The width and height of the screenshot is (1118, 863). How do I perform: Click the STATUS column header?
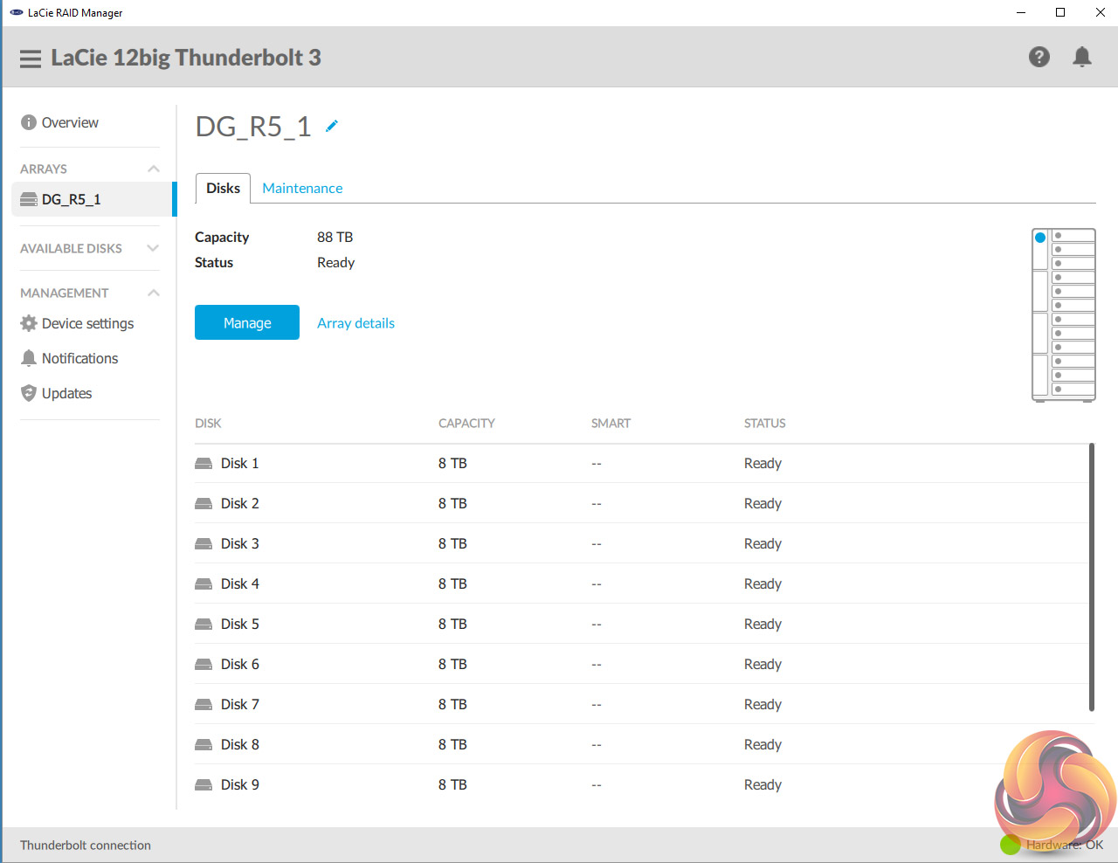click(x=764, y=423)
